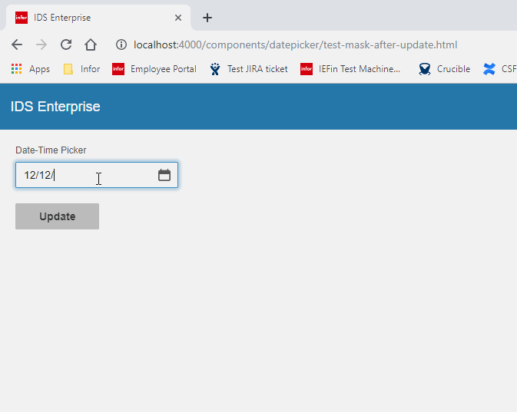Open the calendar popup in the date field
The image size is (517, 412).
tap(164, 175)
